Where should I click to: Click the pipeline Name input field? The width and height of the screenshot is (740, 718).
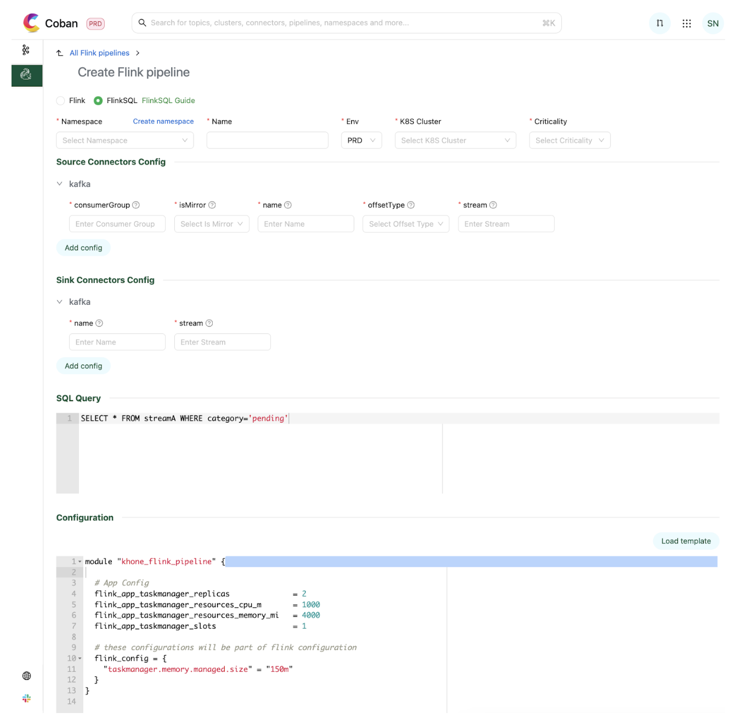(x=267, y=140)
